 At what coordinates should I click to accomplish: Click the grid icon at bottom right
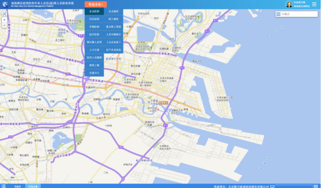316,186
